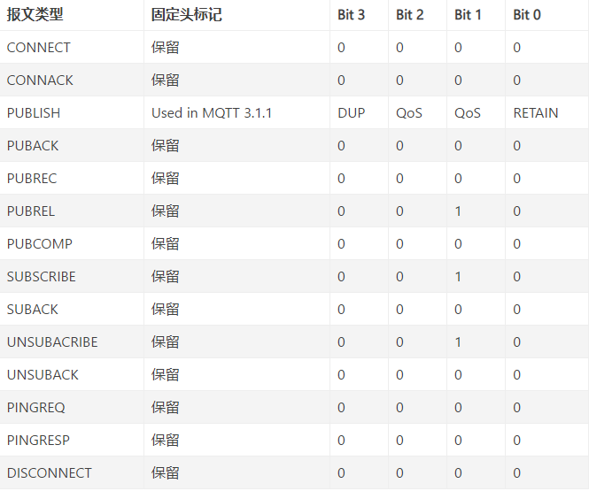Click the PUBLISH packet type cell
The image size is (589, 491).
(34, 113)
